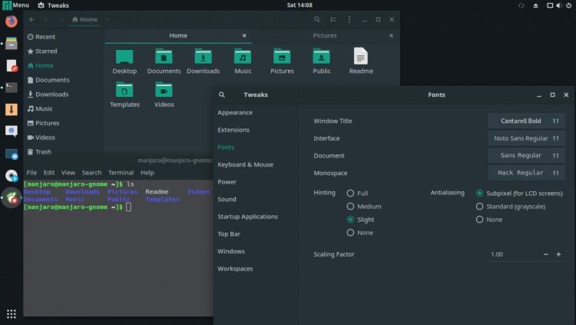Change Interface font Noto Sans Regular
This screenshot has height=325, width=576.
(526, 138)
